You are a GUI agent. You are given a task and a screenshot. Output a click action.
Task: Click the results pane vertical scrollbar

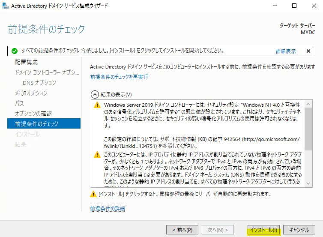308,129
